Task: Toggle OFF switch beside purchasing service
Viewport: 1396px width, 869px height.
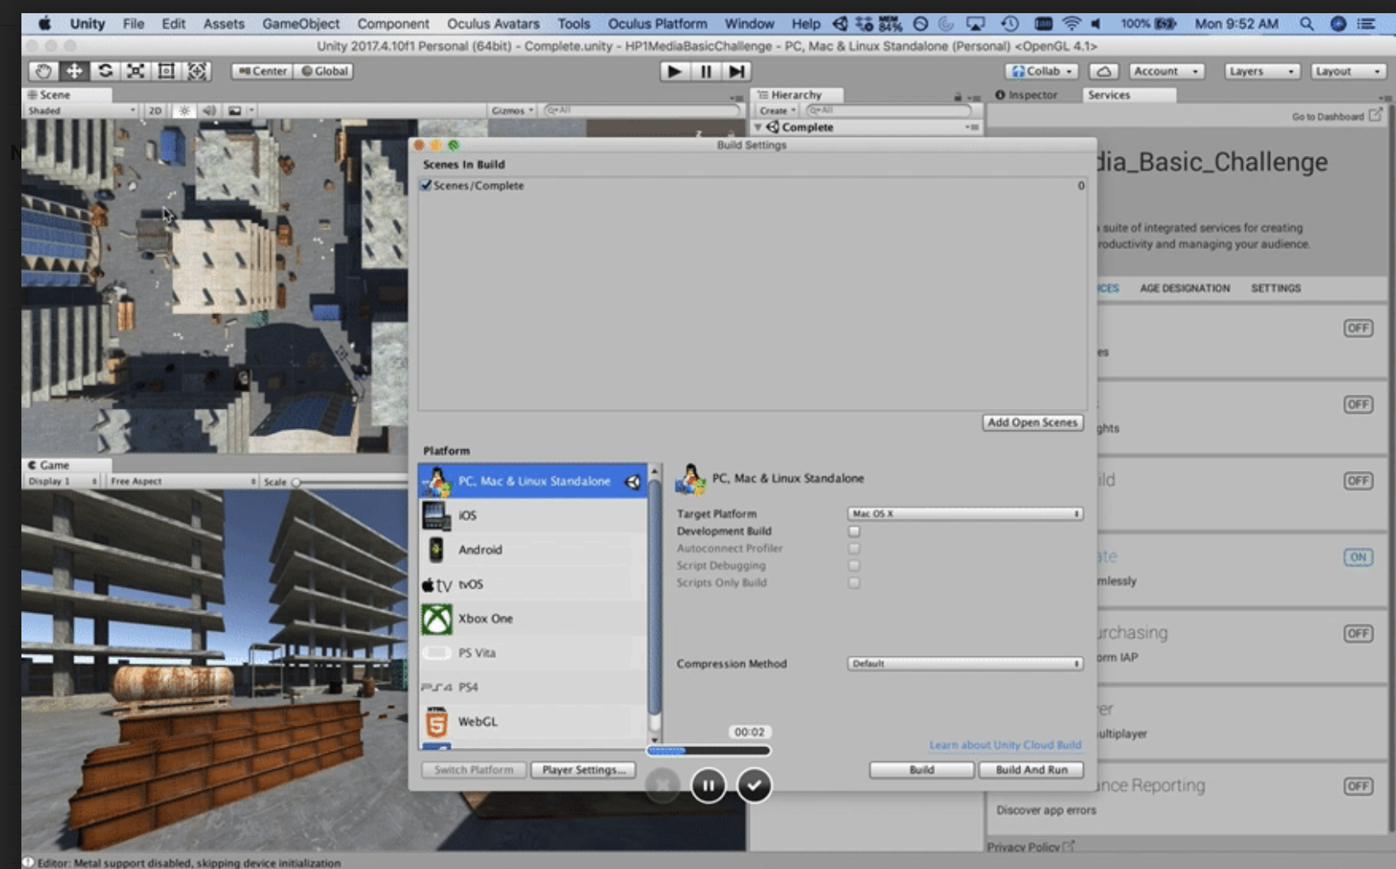Action: tap(1358, 633)
